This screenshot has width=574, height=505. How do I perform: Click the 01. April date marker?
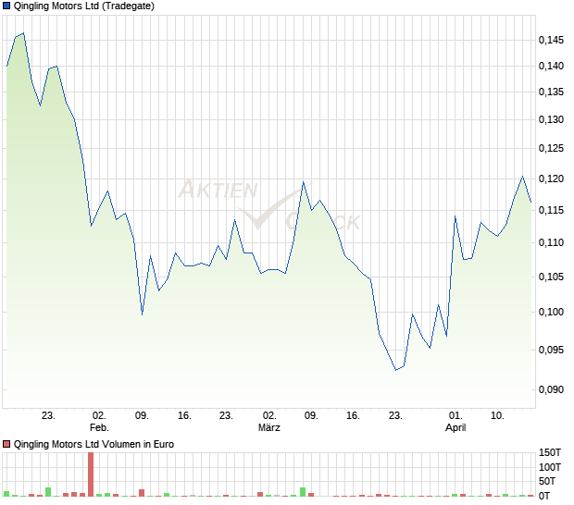[x=455, y=421]
